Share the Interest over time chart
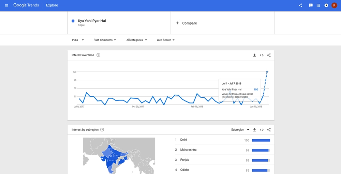341x174 pixels. coord(269,55)
